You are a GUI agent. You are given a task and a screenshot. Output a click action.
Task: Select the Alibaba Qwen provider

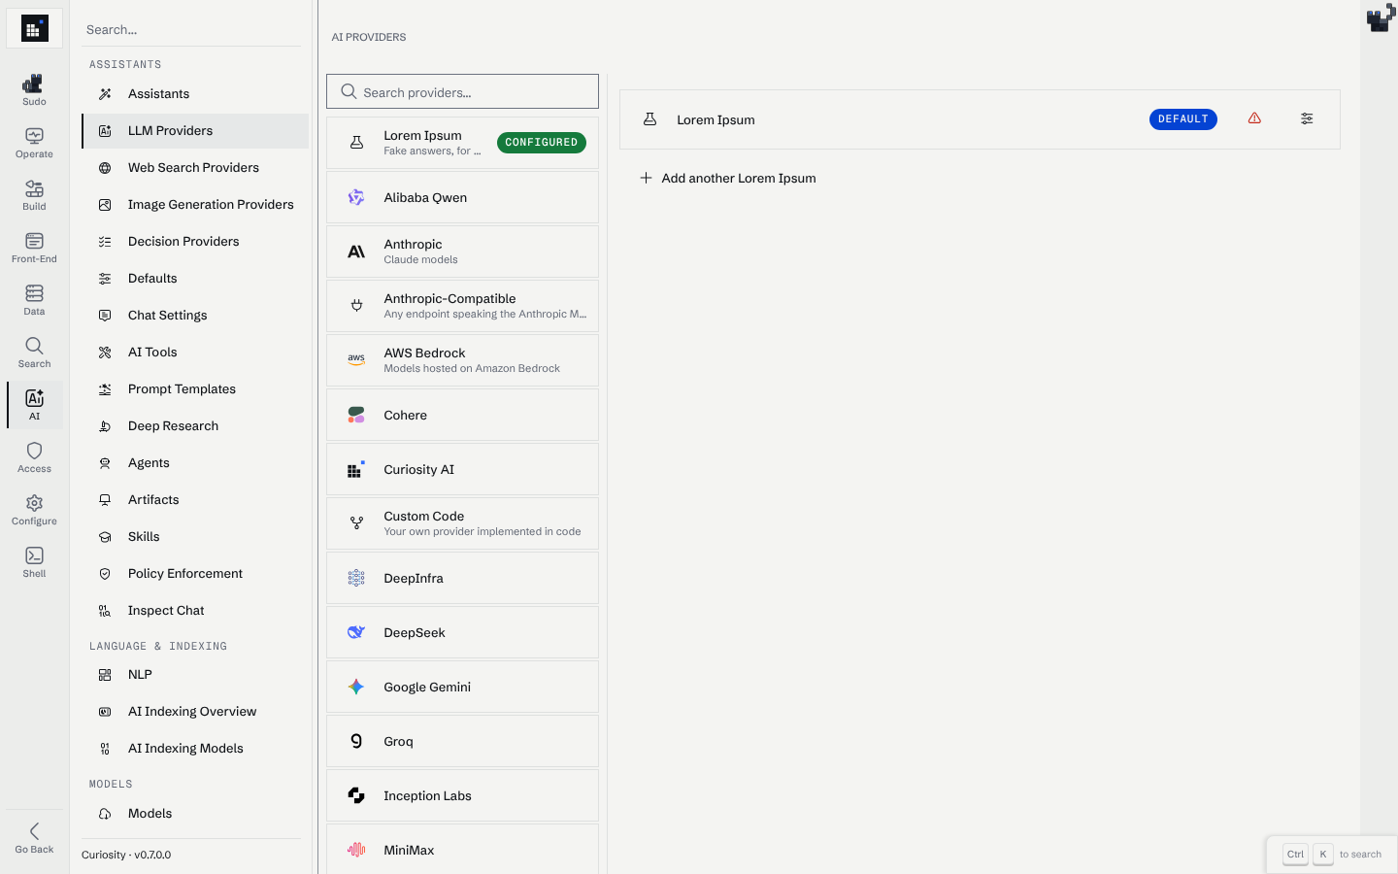(462, 197)
